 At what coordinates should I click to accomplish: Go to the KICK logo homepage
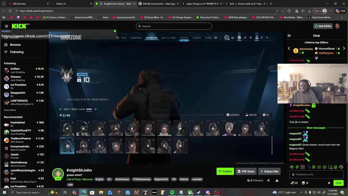coord(20,26)
